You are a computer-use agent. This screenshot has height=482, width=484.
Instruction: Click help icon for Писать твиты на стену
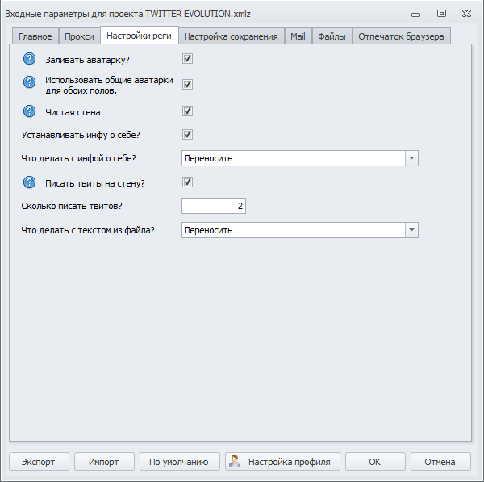tap(29, 182)
